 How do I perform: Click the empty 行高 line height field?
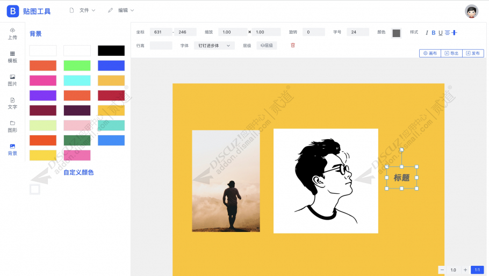[x=161, y=46]
